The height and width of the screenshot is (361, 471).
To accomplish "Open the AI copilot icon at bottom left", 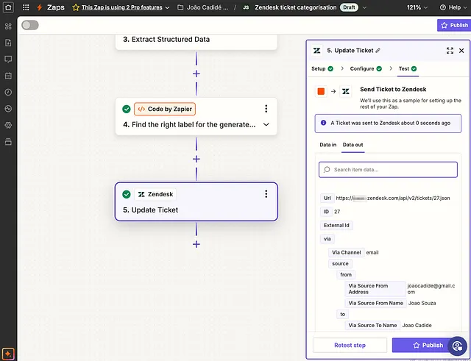I will coord(8,354).
